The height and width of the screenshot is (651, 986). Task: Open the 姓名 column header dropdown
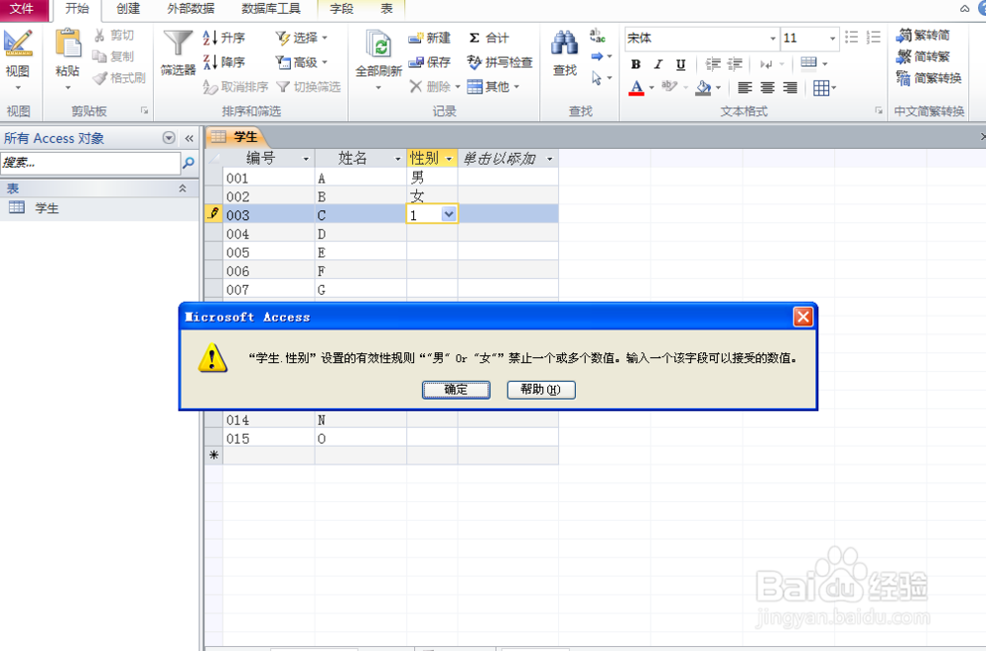397,159
